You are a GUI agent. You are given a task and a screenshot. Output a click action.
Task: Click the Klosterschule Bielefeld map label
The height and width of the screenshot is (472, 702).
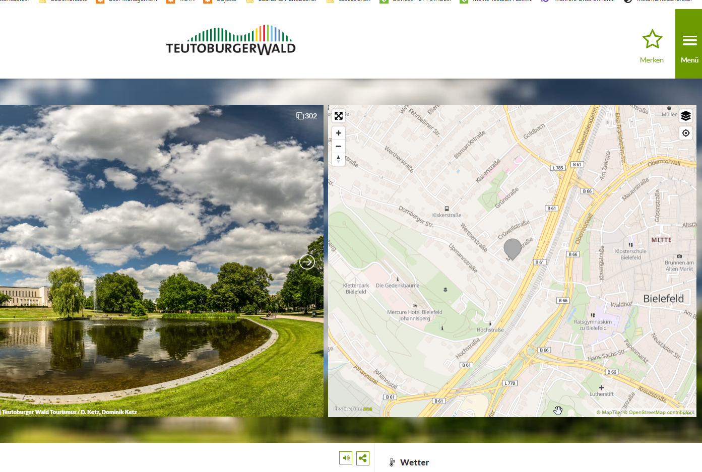point(630,254)
